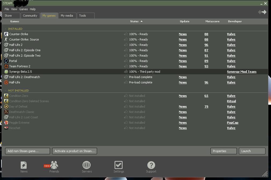Click the Ricochet game icon

click(6, 128)
